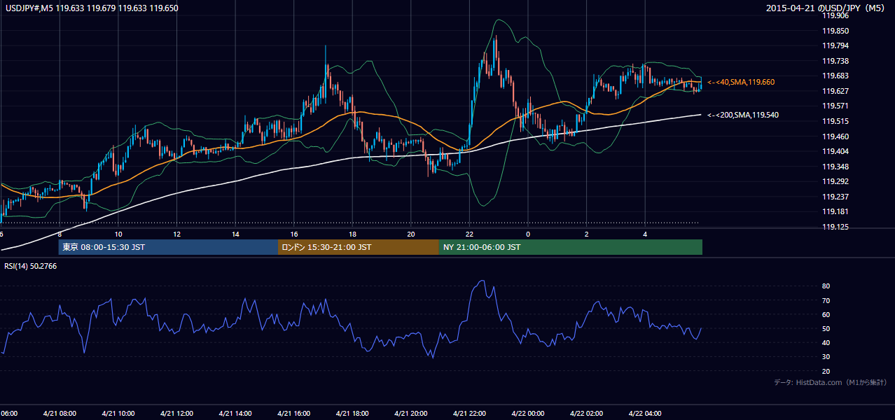
Task: Click RSI scale value 60
Action: 826,314
